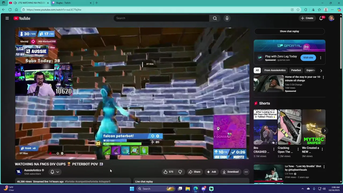Viewport: 343px width, 193px height.
Task: Expand more filter chips with right arrow
Action: tap(321, 70)
